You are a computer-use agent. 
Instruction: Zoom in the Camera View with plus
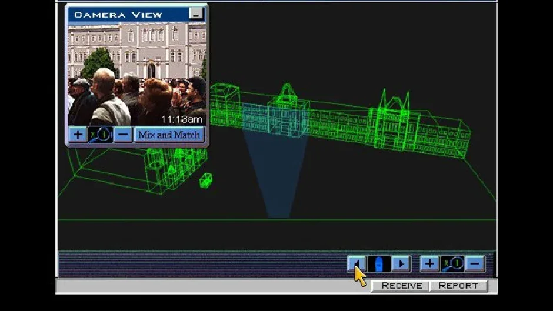click(x=78, y=135)
